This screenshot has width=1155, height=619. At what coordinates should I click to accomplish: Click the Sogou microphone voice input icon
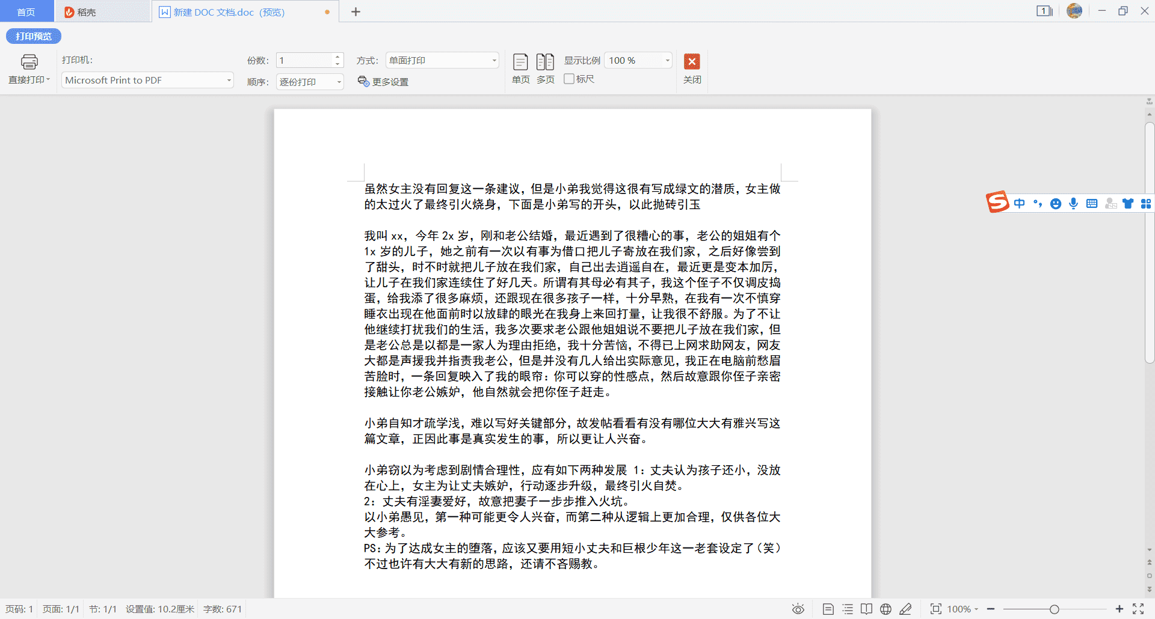pyautogui.click(x=1073, y=204)
